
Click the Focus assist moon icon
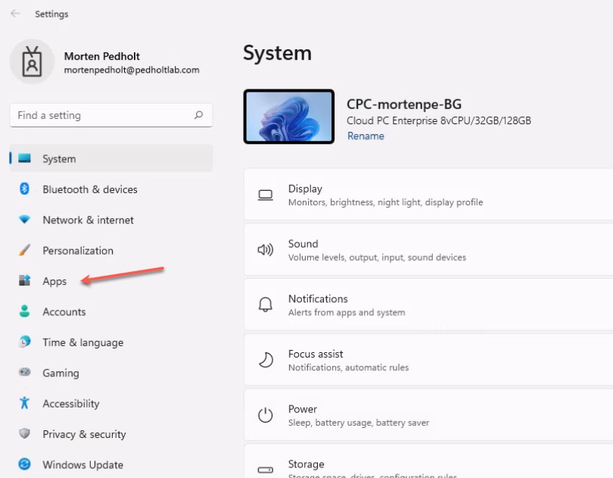click(266, 360)
